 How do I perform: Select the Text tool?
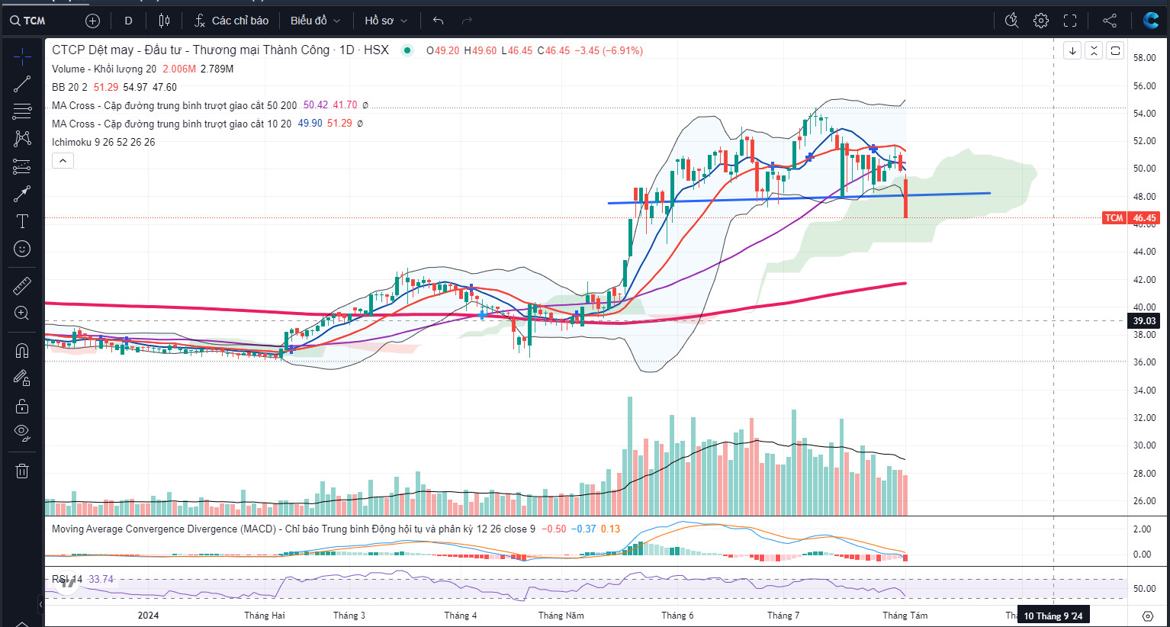[x=22, y=221]
